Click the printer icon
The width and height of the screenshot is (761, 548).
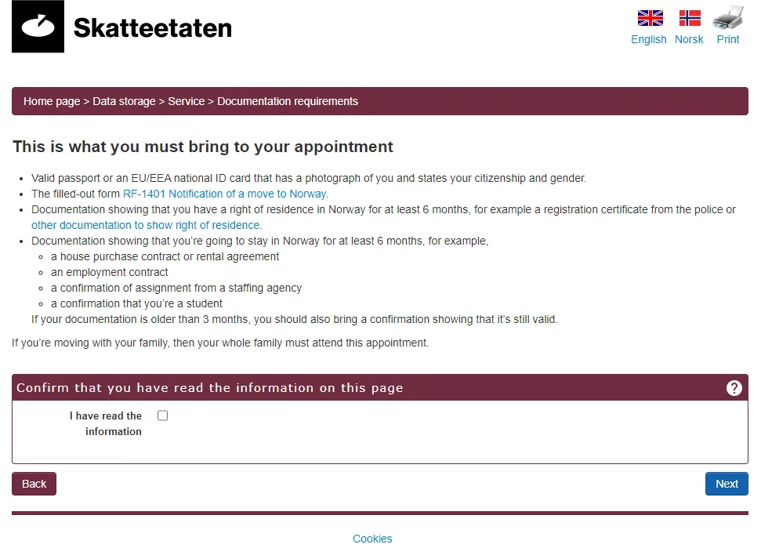[x=727, y=17]
